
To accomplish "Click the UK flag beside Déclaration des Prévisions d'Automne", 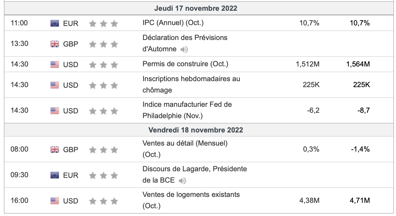I will 55,44.
